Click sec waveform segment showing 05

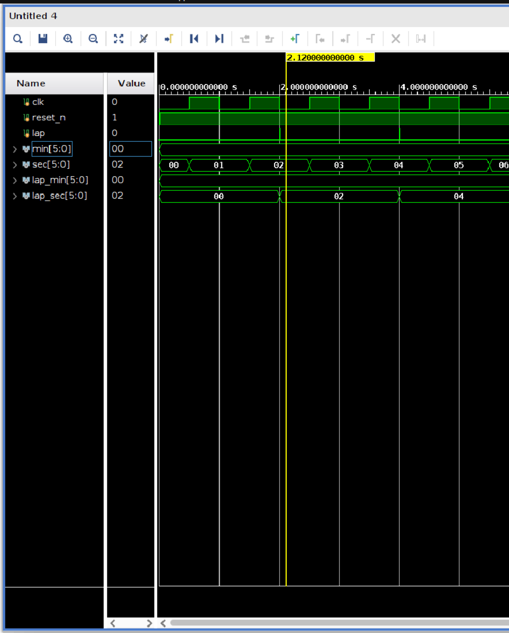click(459, 165)
